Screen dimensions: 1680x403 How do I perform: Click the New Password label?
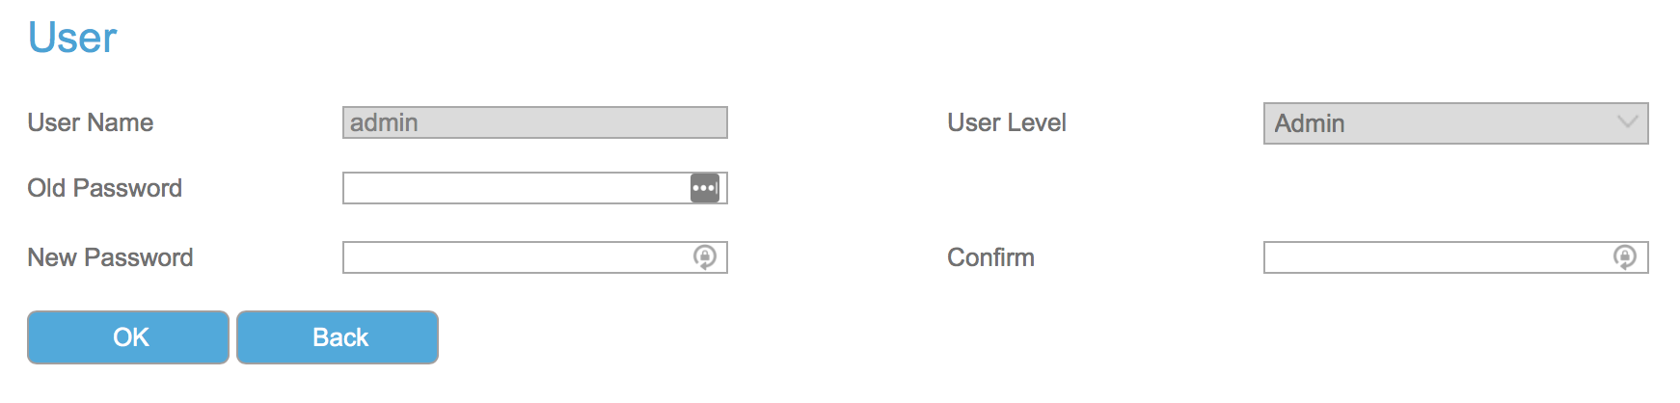[111, 257]
